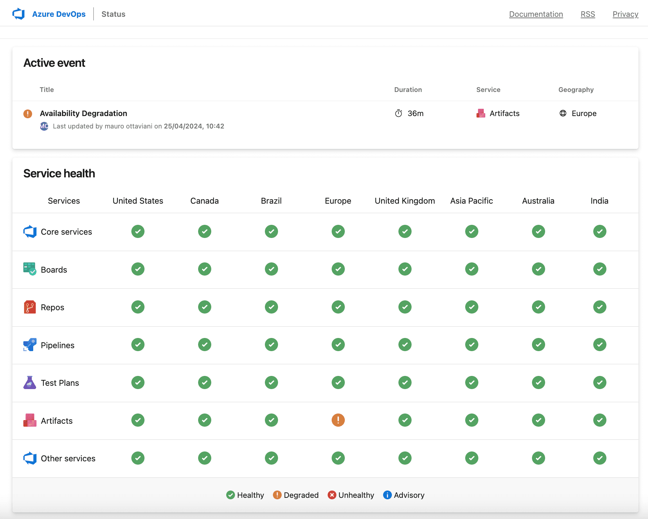Click the Healthy legend icon

pyautogui.click(x=231, y=495)
